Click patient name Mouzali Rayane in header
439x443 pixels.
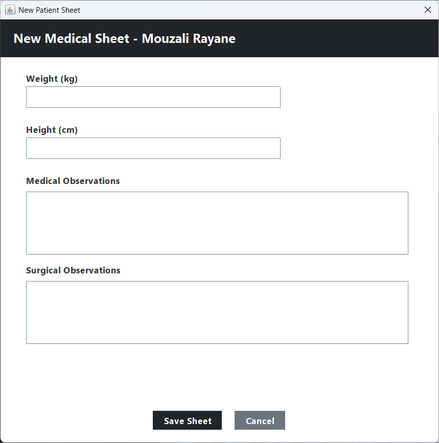click(189, 39)
